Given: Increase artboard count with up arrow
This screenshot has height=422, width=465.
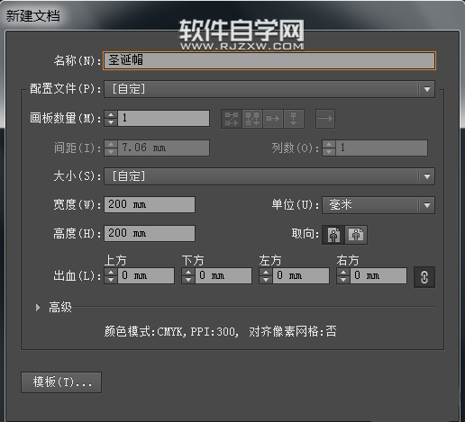Looking at the screenshot, I should click(111, 114).
